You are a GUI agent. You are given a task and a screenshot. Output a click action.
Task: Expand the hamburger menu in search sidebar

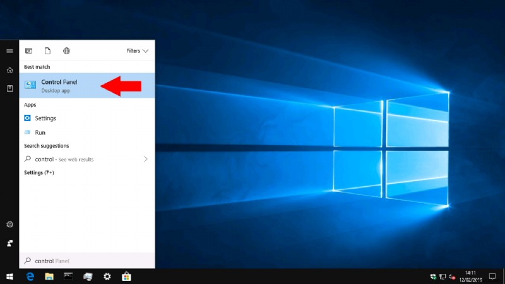[9, 51]
